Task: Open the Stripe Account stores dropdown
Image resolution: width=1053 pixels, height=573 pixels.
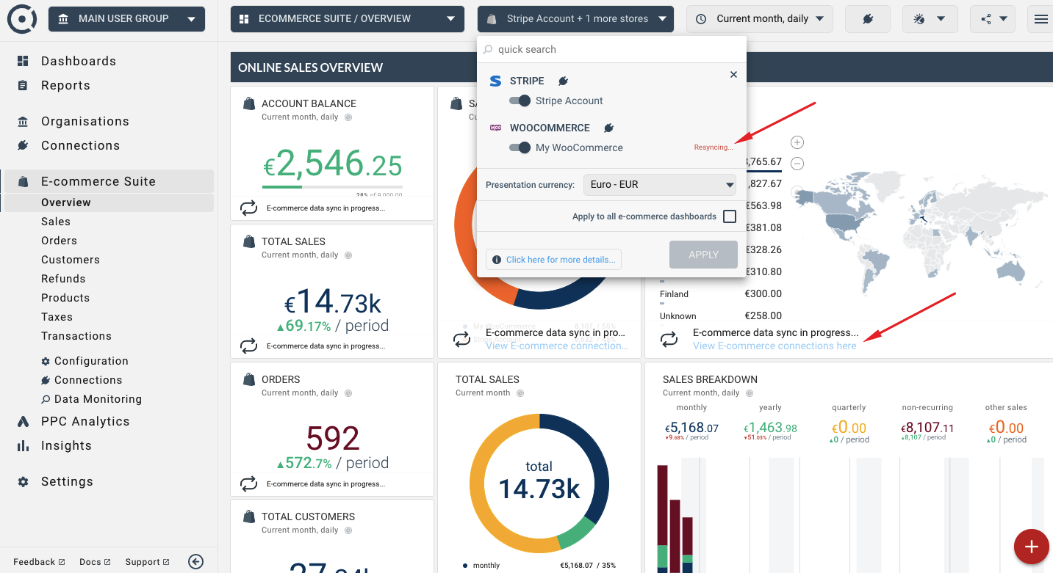Action: [575, 19]
